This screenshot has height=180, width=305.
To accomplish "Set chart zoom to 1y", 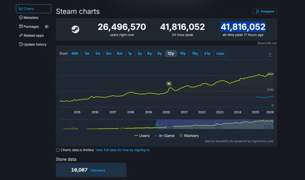I will coord(130,53).
